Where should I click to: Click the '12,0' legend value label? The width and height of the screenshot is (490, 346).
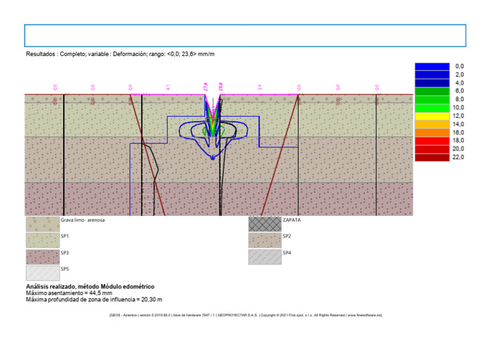click(459, 116)
